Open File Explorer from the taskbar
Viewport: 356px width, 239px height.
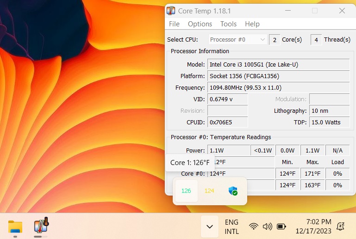(15, 227)
